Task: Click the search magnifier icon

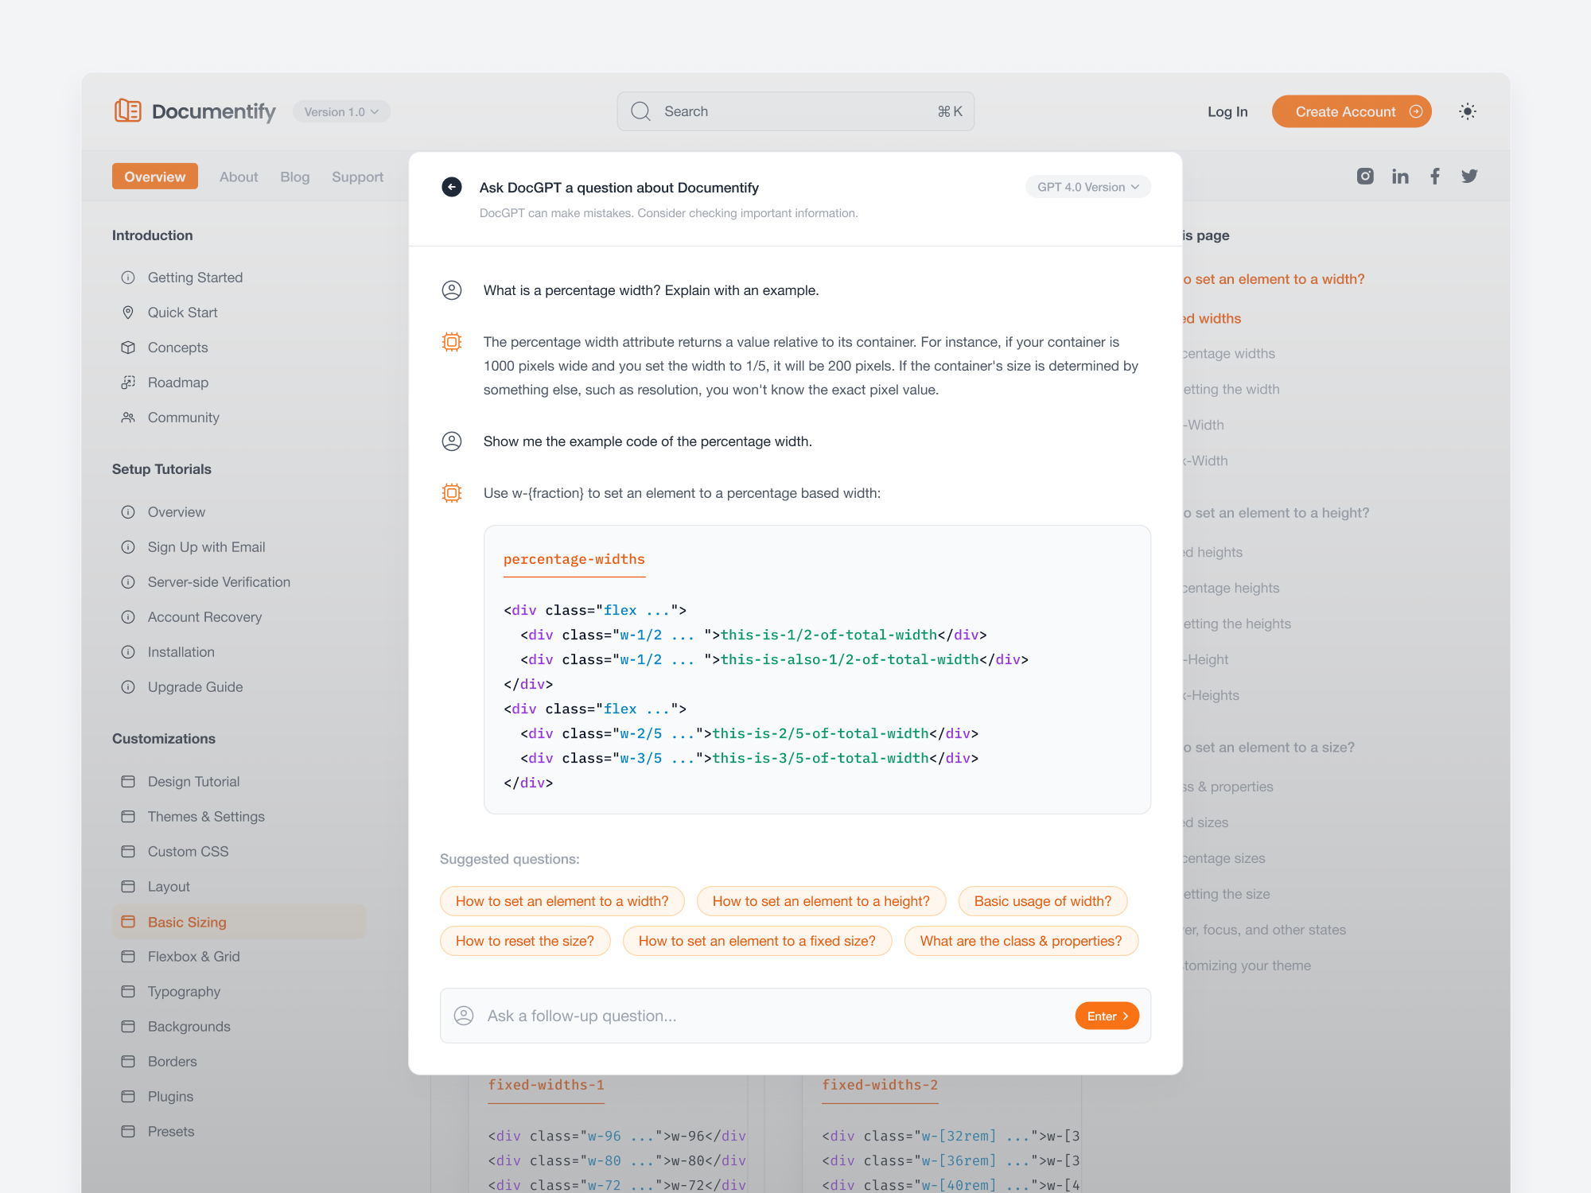Action: coord(640,111)
